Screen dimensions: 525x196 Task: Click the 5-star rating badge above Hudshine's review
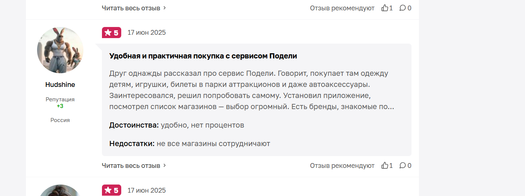[x=112, y=33]
